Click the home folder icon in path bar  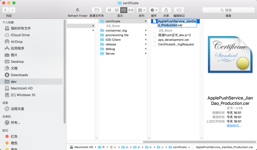(x=111, y=147)
